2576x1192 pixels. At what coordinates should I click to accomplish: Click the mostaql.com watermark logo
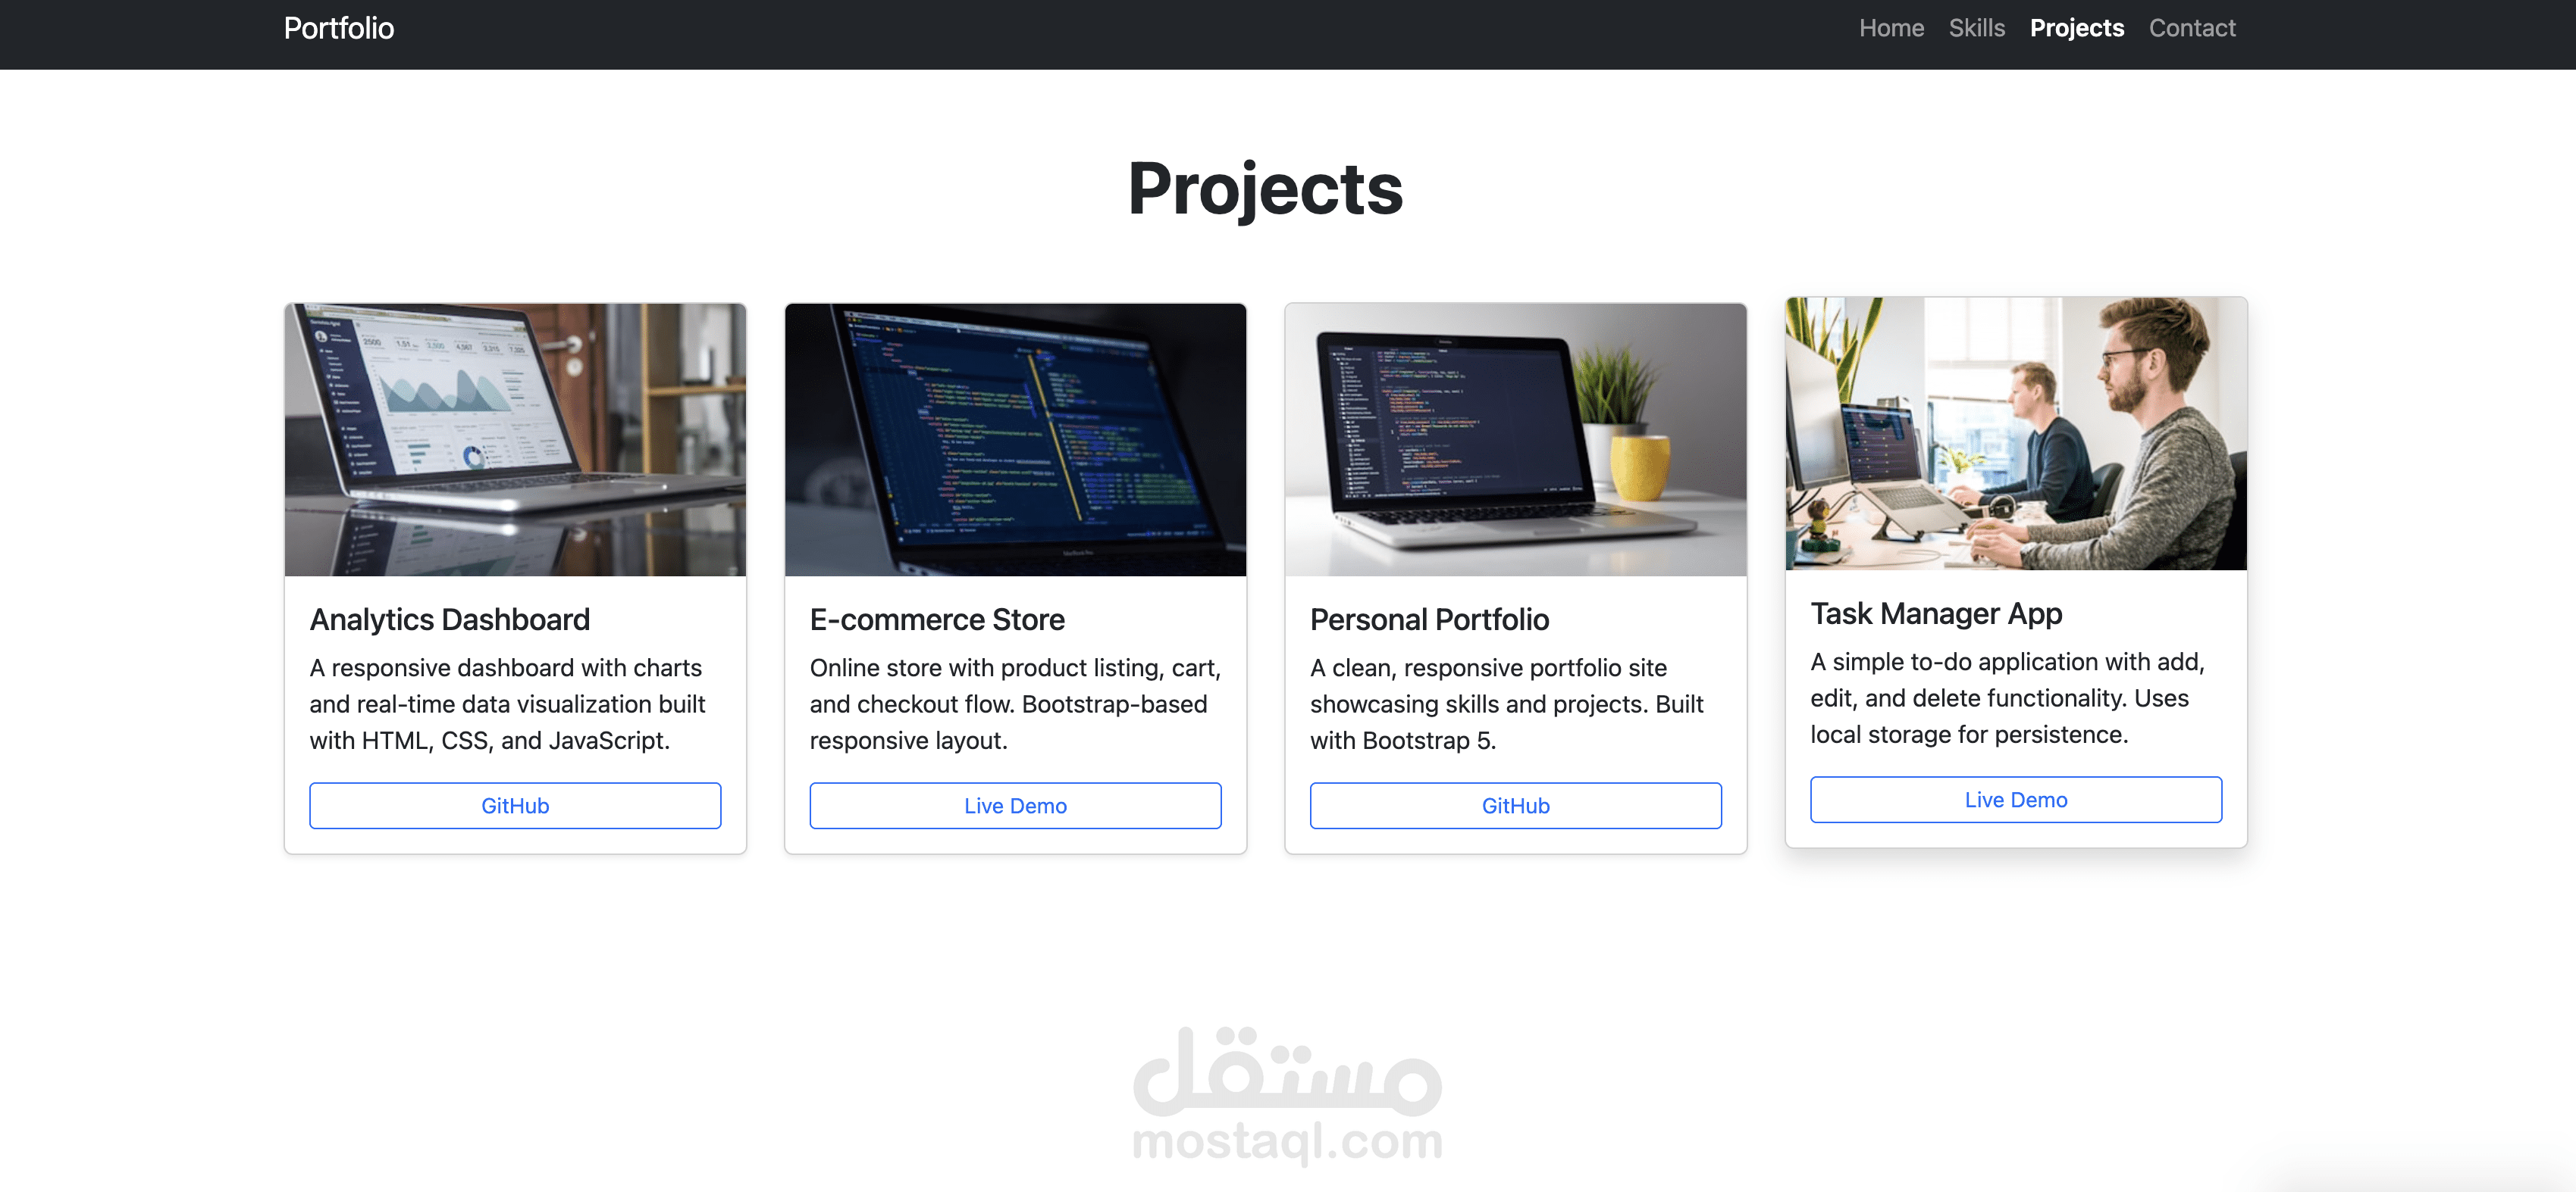1287,1094
